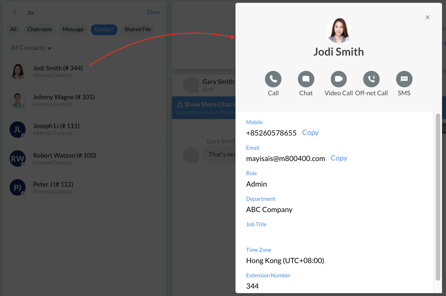Open Peter J (# 122) contact row

(84, 188)
